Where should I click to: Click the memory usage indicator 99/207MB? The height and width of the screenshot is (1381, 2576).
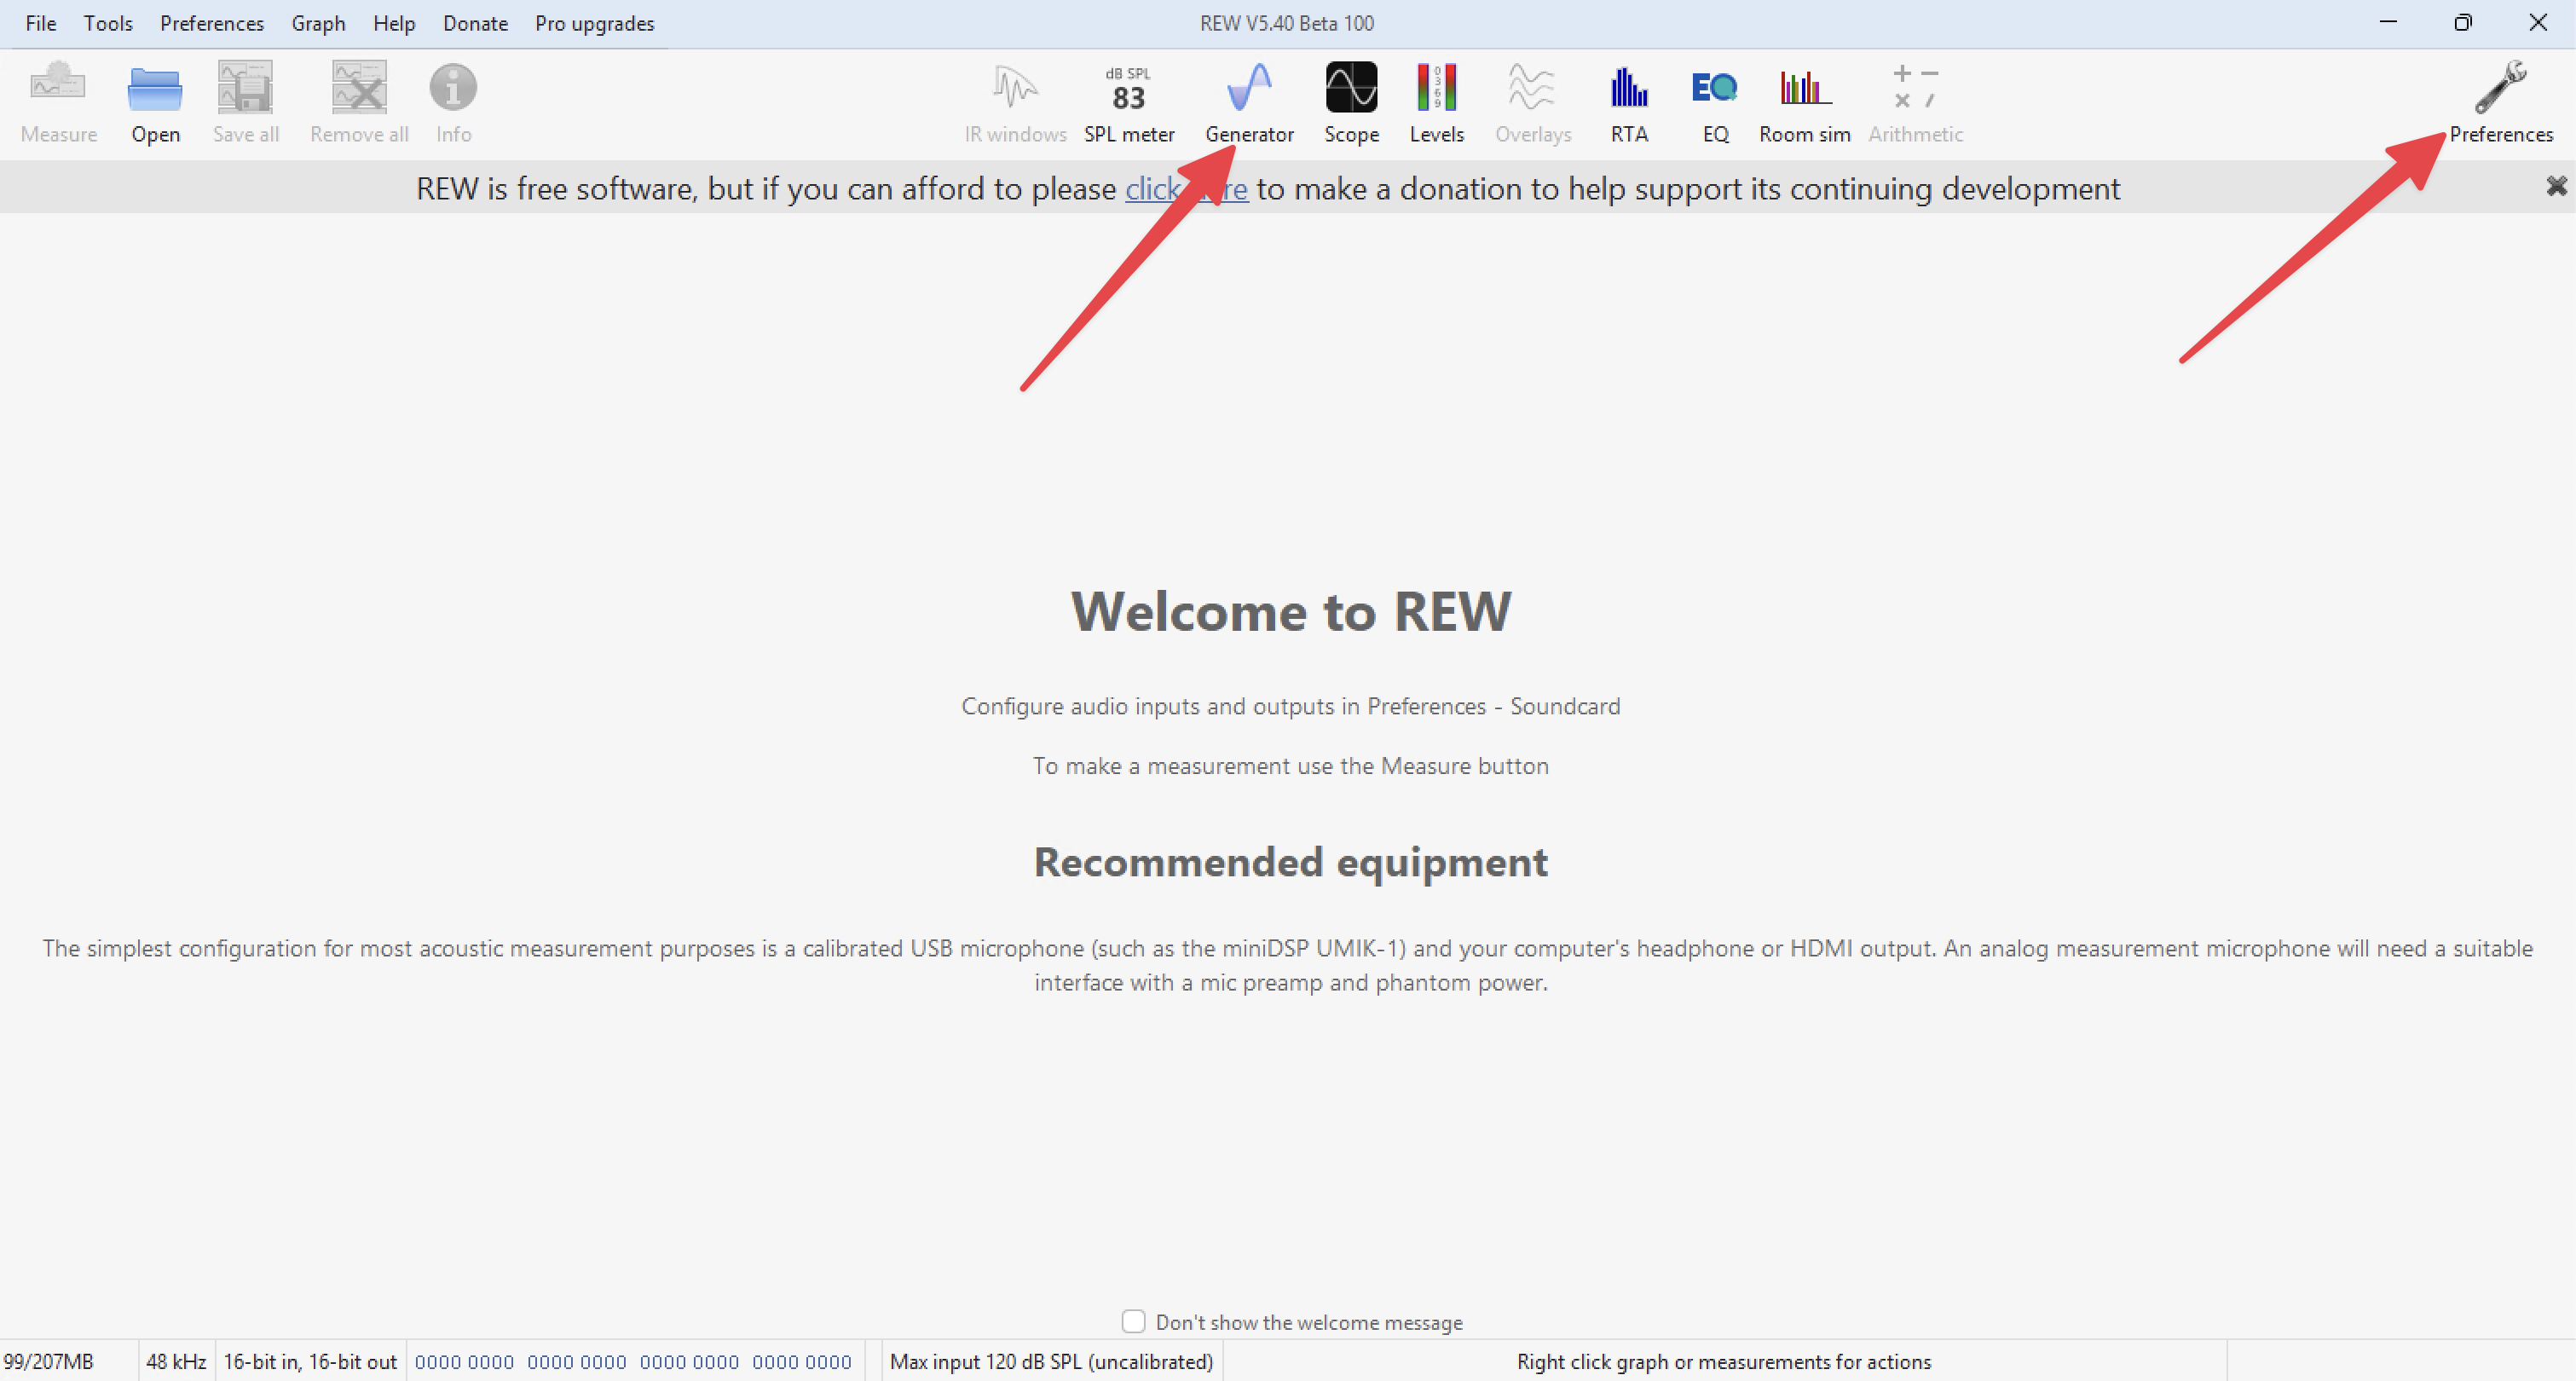[x=48, y=1361]
